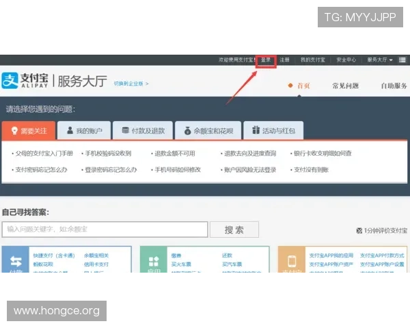
Task: Open 退款去向及进度查询 link
Action: tap(250, 153)
